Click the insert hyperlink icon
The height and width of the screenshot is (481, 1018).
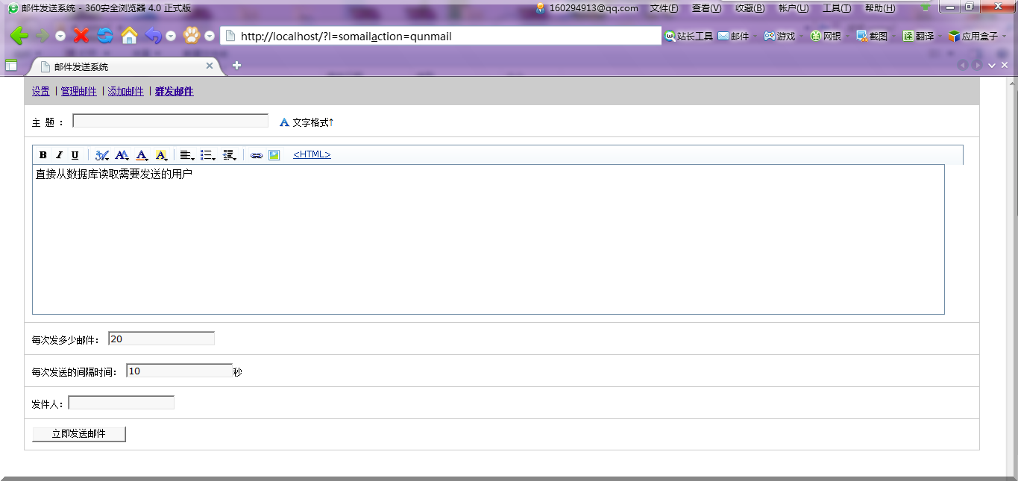pyautogui.click(x=257, y=155)
